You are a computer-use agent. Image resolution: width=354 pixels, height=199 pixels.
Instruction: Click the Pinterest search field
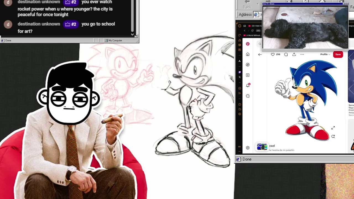coord(260,44)
